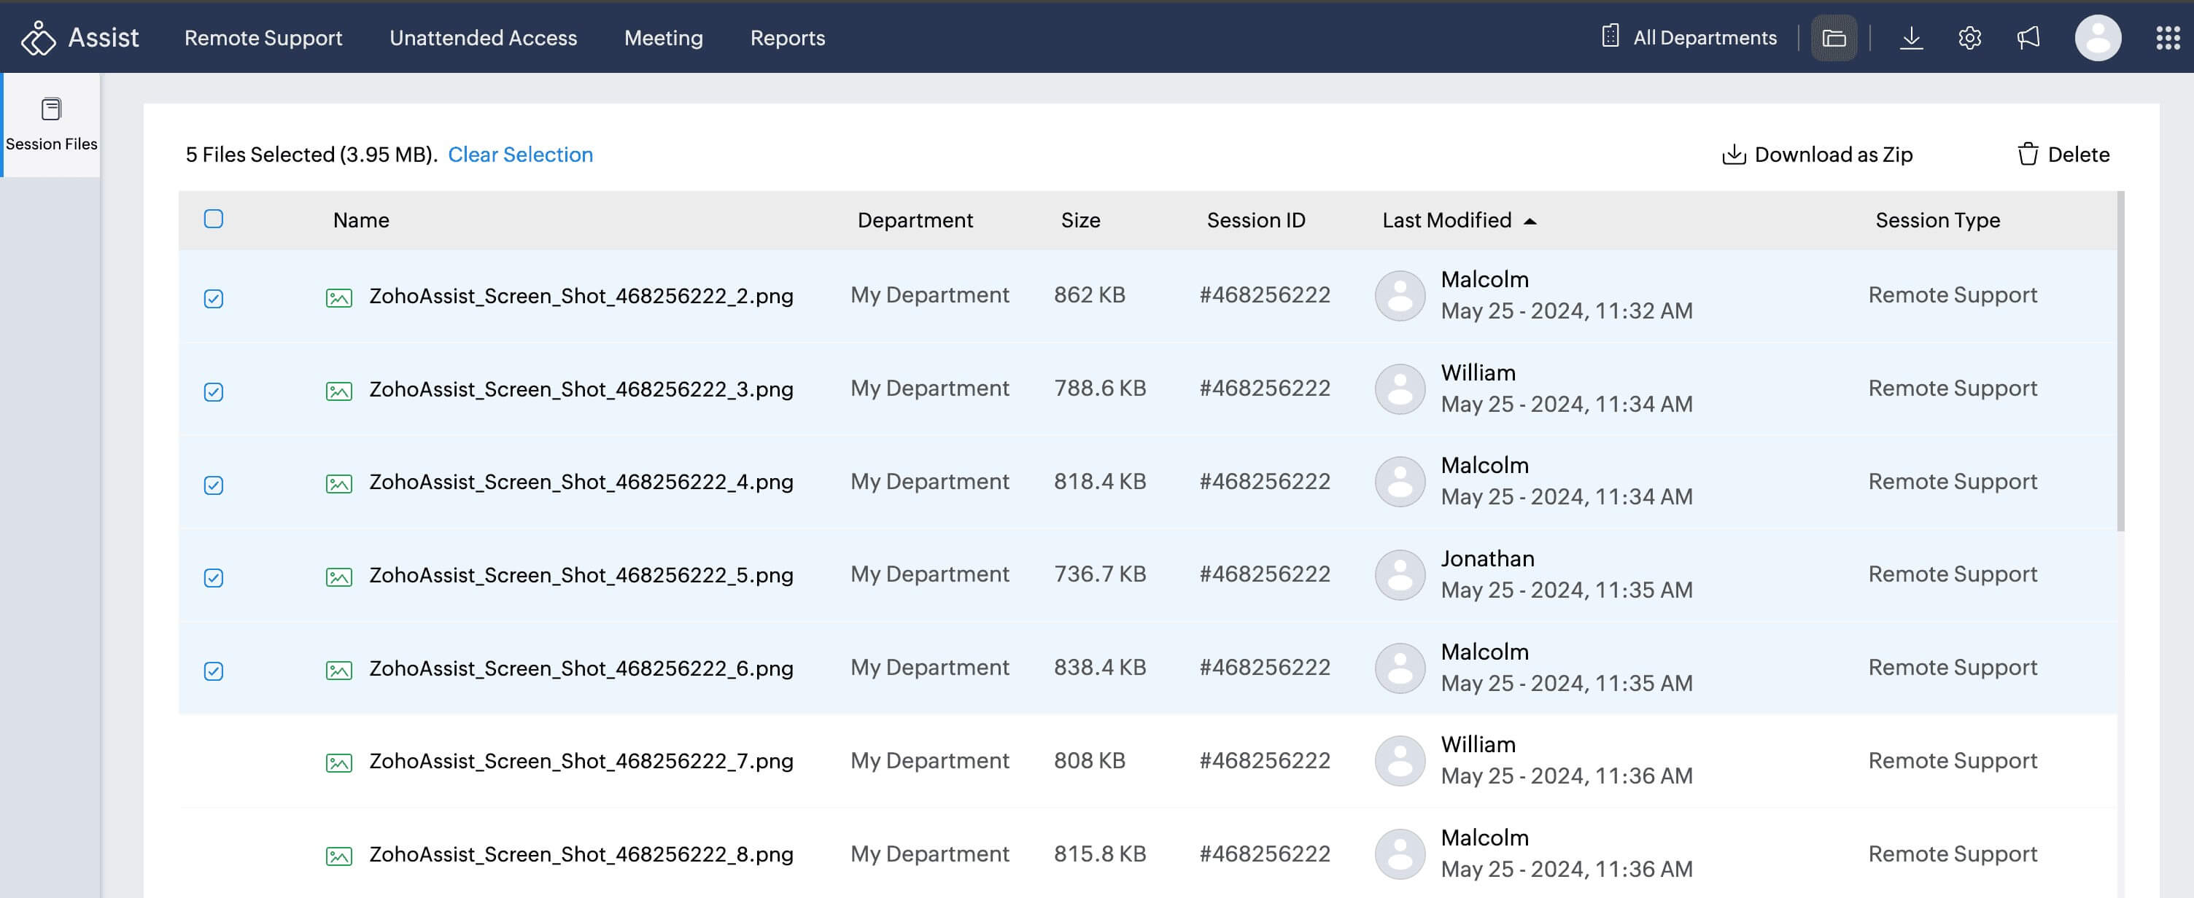Click image icon for Screen_Shot_468256222_3.png

pyautogui.click(x=339, y=391)
